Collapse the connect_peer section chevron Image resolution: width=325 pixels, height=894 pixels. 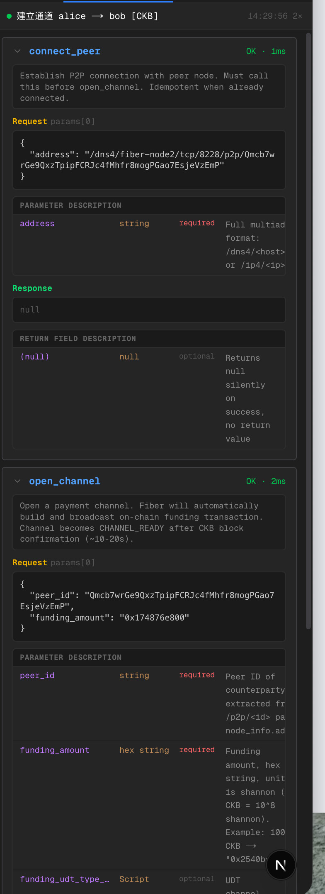(17, 51)
